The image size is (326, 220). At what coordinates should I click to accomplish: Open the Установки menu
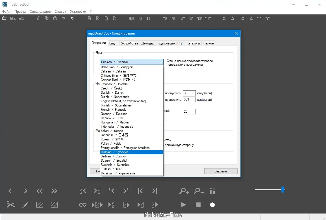click(78, 11)
